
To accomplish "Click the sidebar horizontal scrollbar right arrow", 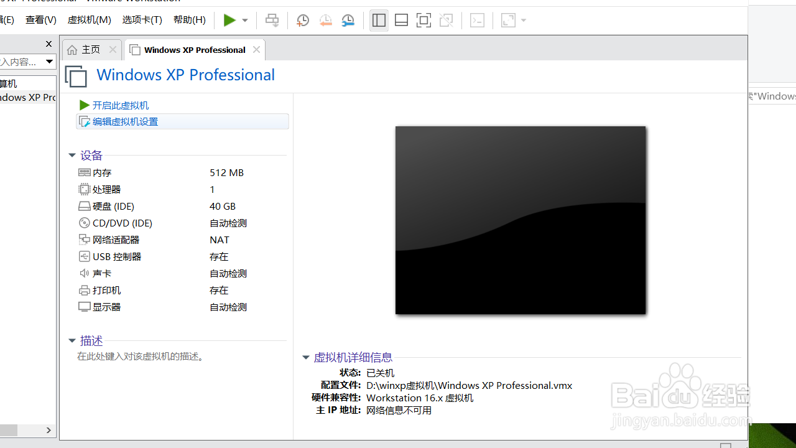I will (49, 430).
